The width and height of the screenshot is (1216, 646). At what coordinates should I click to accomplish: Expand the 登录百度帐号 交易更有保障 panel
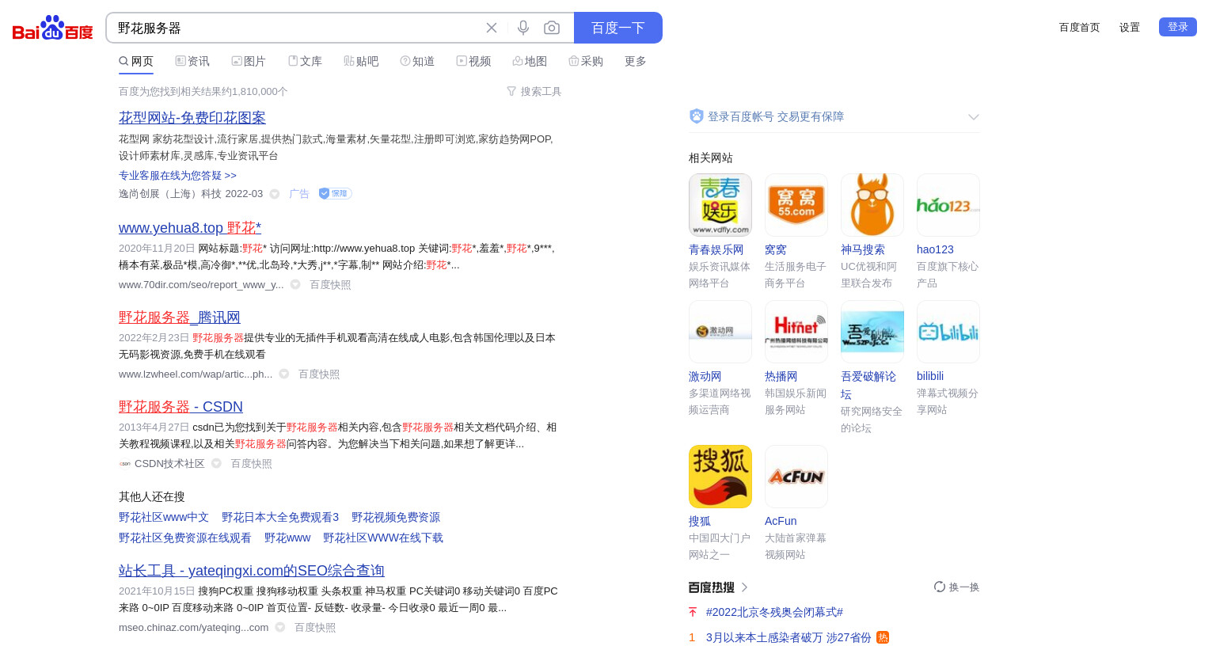974,117
